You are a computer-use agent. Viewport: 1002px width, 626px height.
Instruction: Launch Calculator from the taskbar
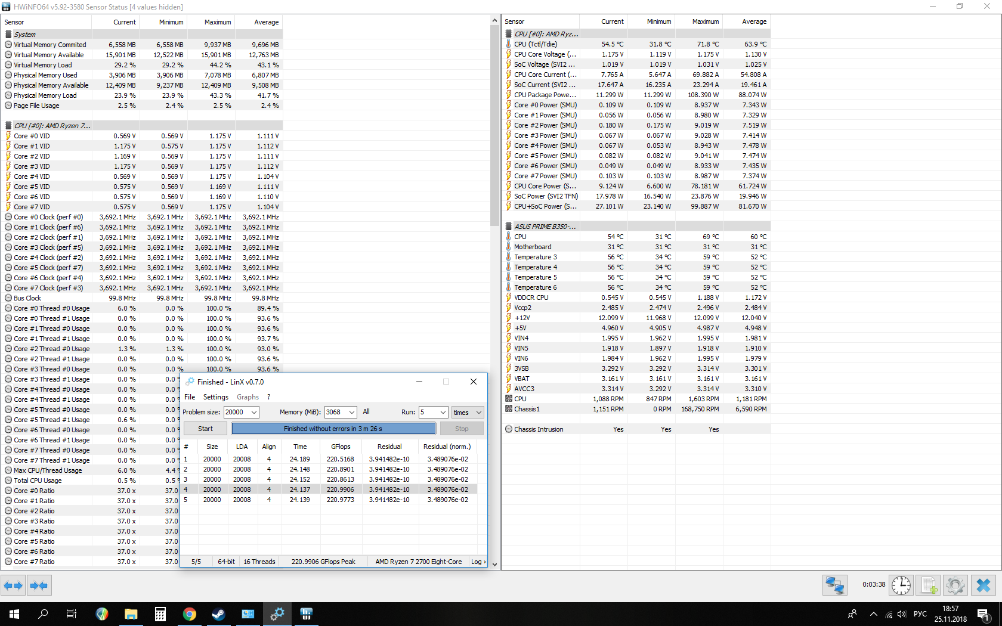[x=160, y=614]
